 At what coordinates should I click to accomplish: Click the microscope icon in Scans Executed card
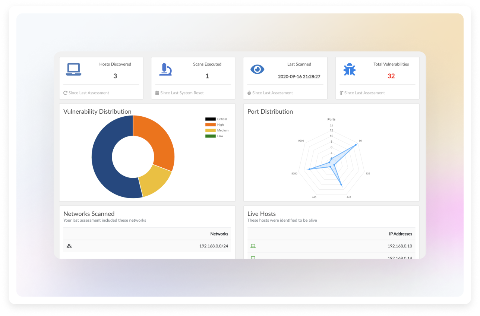coord(165,70)
